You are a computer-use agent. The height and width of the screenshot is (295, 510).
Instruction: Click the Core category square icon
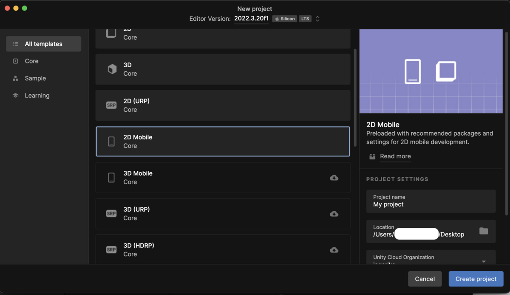(x=16, y=61)
